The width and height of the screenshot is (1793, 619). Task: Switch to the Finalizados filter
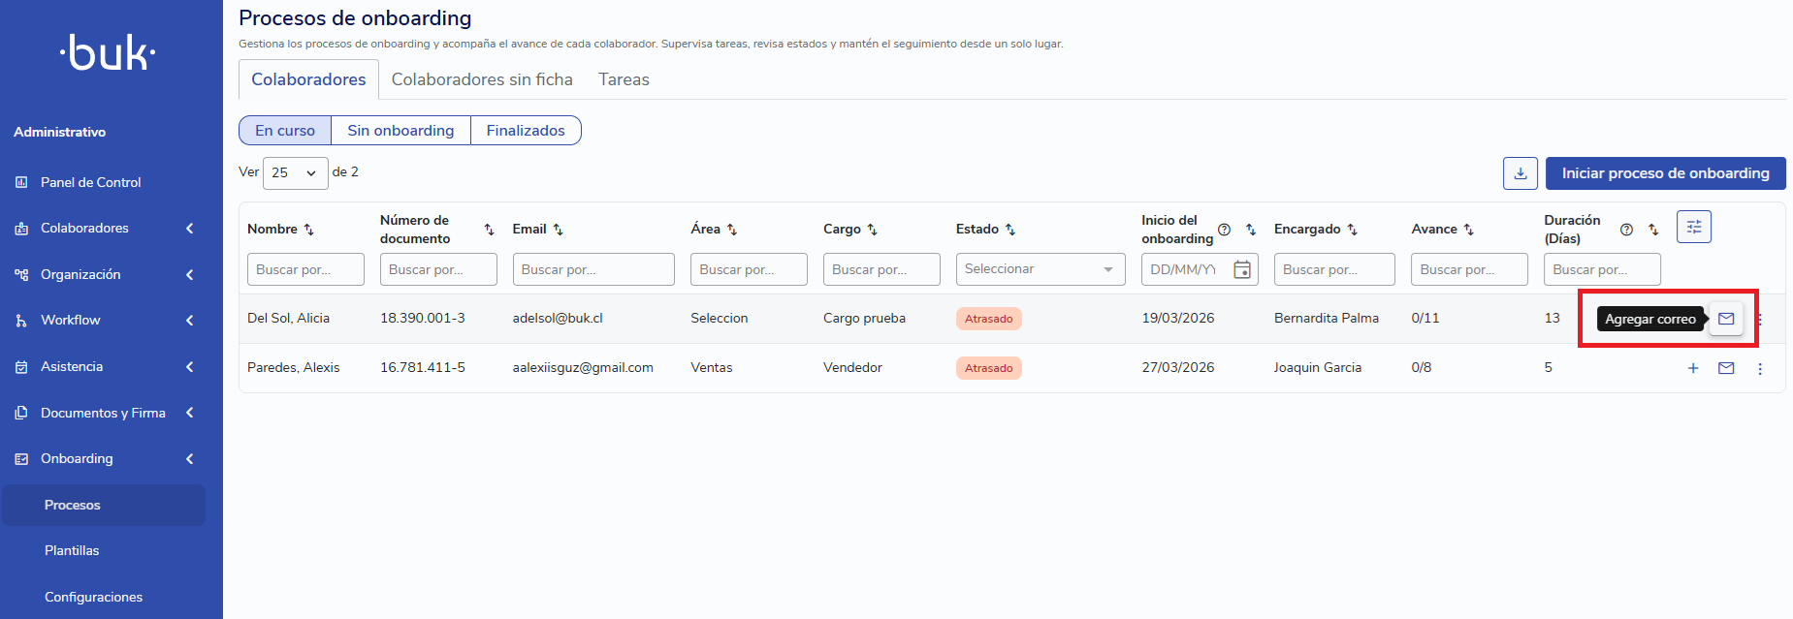(526, 131)
